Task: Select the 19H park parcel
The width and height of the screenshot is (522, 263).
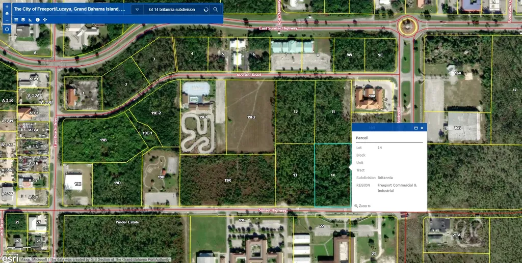Action: coord(161,177)
